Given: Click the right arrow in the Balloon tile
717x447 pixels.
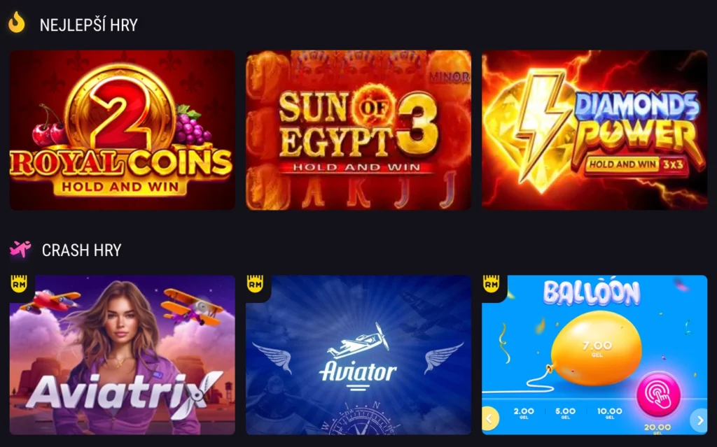Looking at the screenshot, I should [699, 420].
